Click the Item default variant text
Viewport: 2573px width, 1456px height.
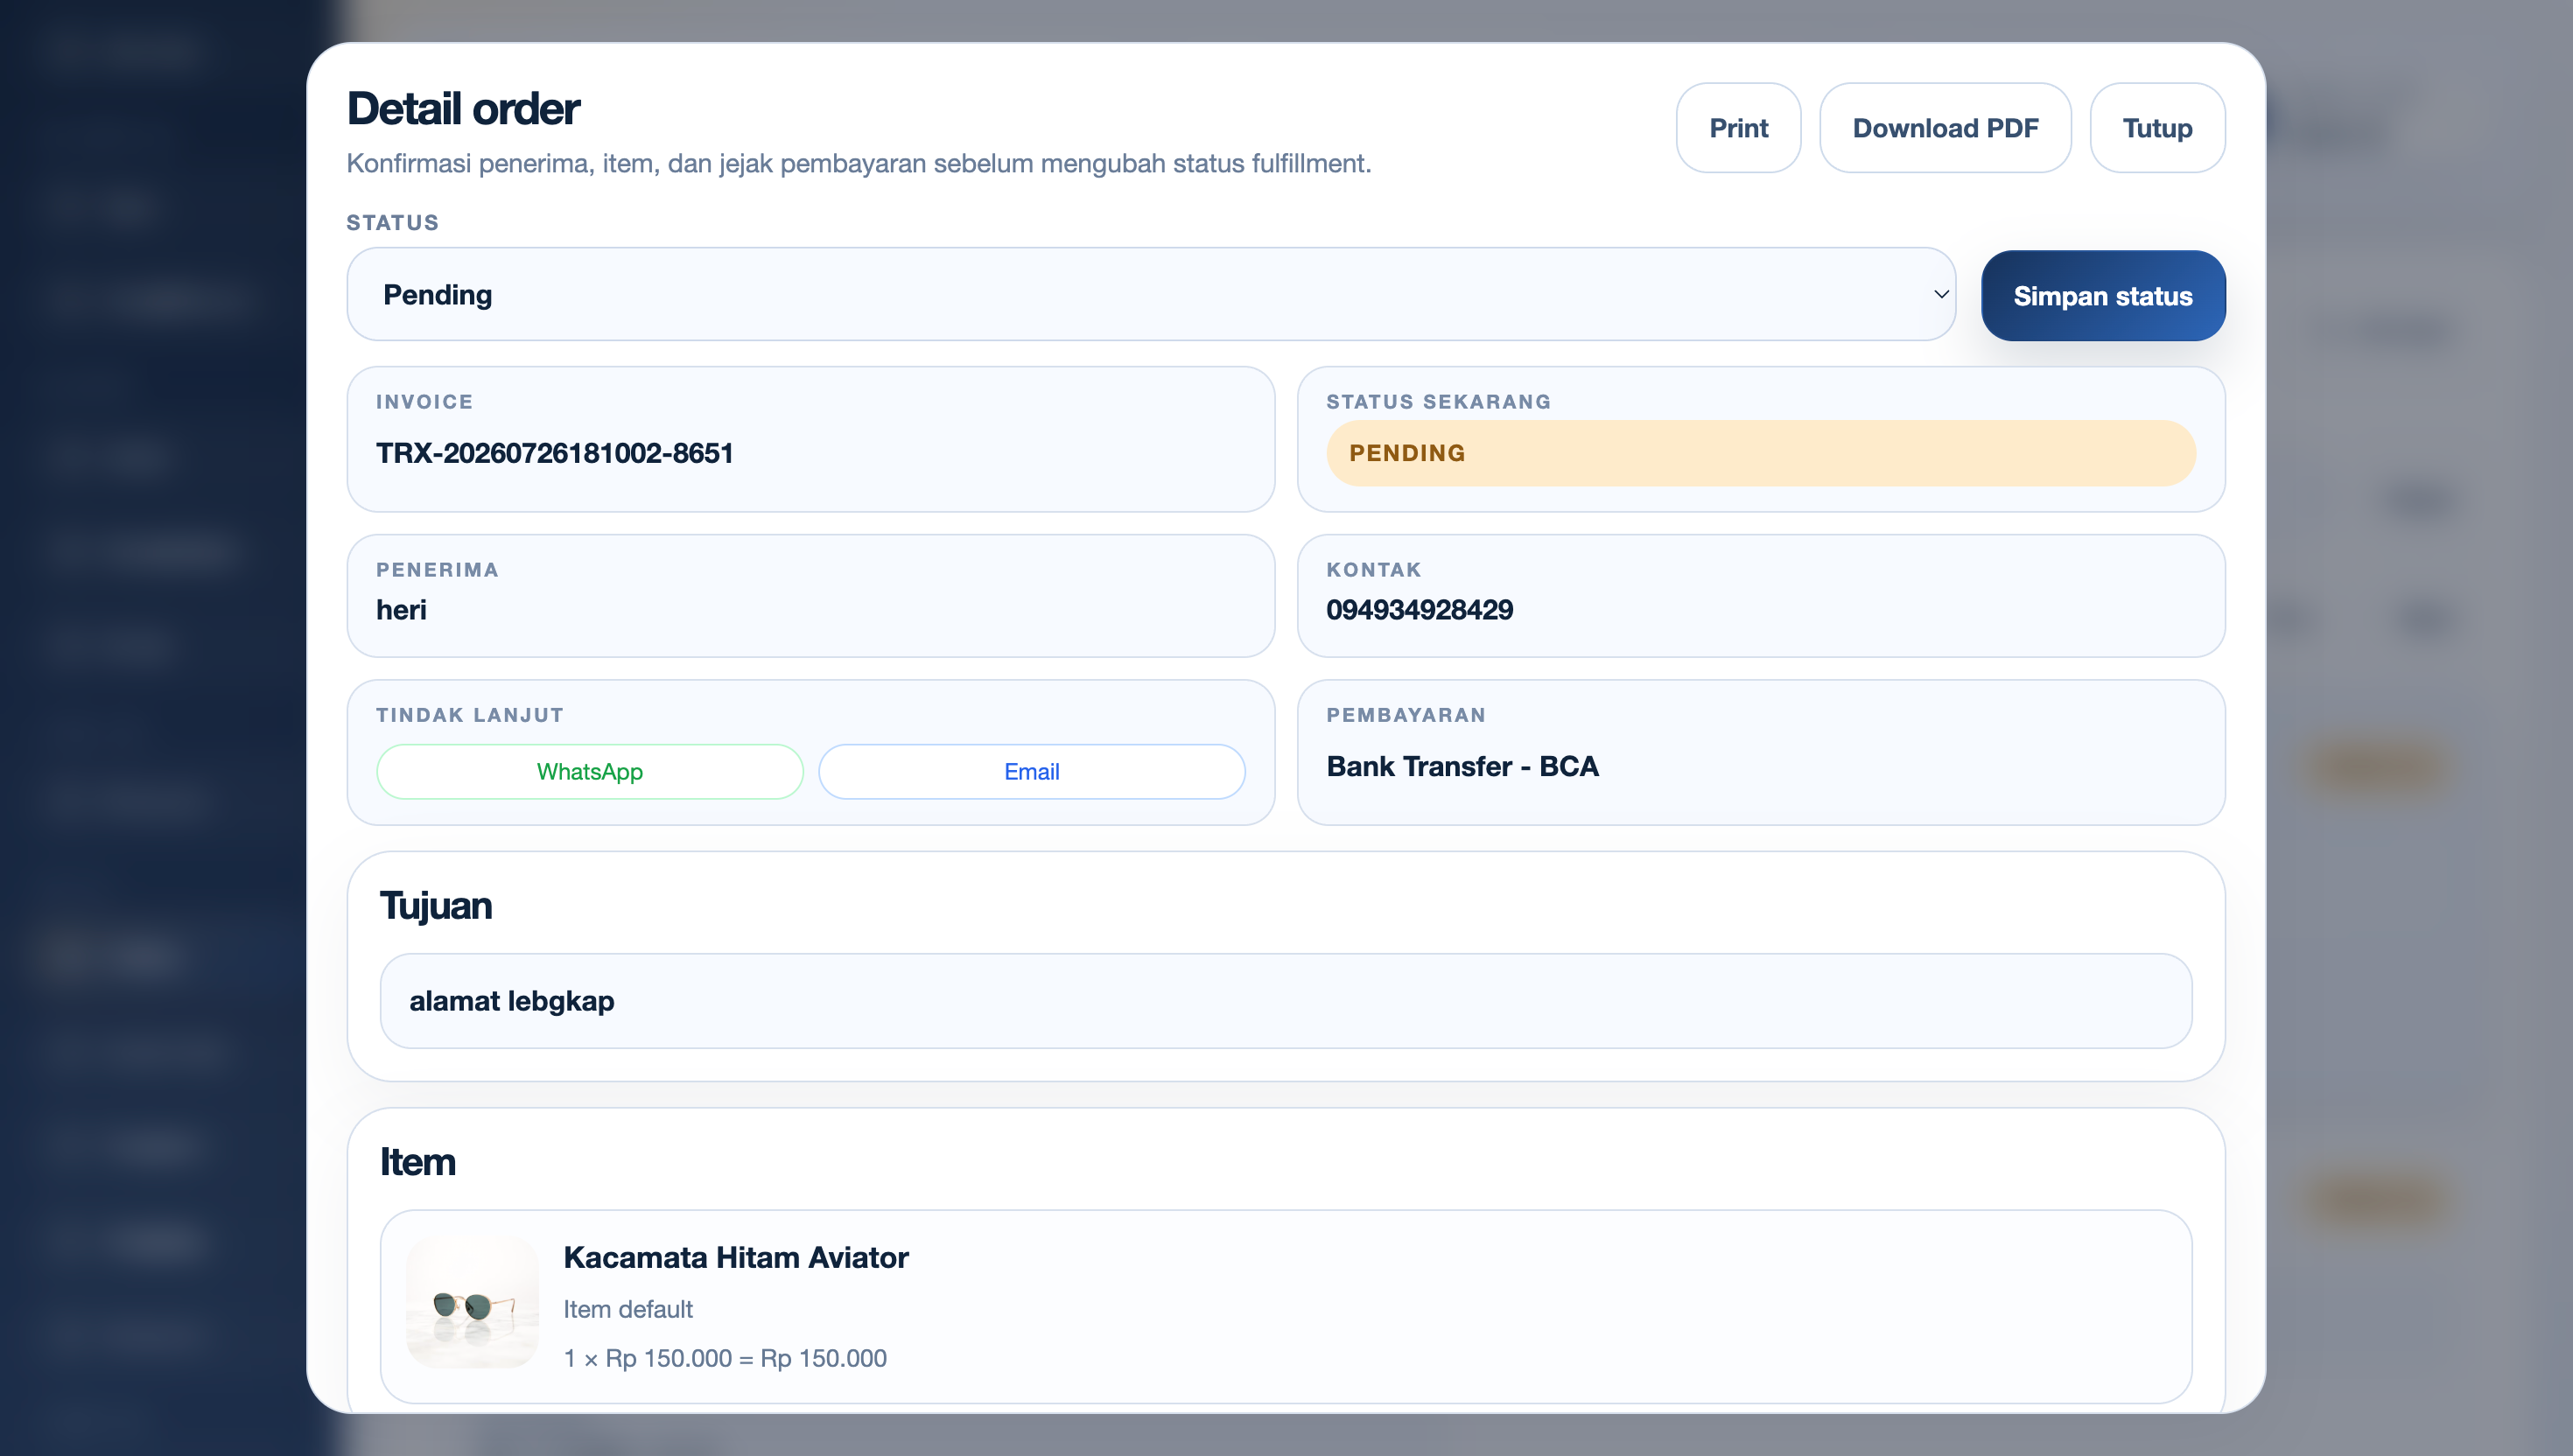(628, 1309)
